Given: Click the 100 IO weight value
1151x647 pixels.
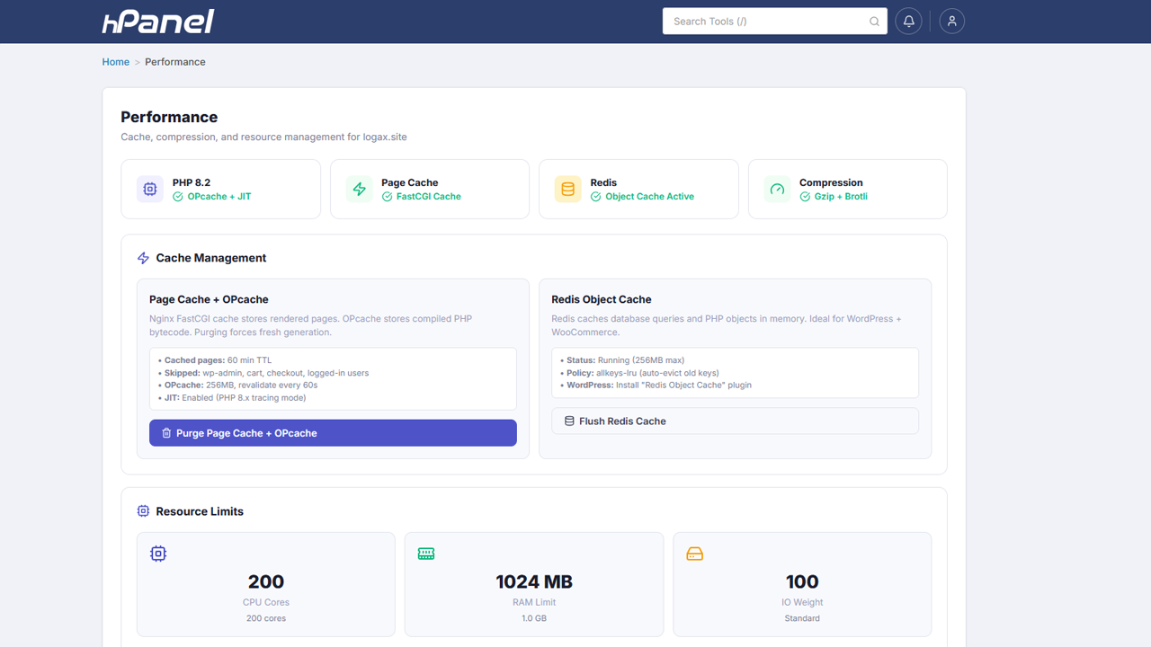Looking at the screenshot, I should [802, 581].
